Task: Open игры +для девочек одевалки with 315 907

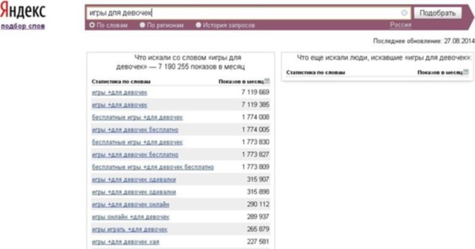Action: coord(134,179)
